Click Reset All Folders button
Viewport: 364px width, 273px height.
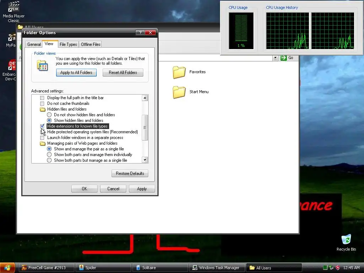123,73
